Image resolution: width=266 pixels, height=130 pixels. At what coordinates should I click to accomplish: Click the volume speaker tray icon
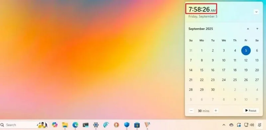click(x=252, y=125)
